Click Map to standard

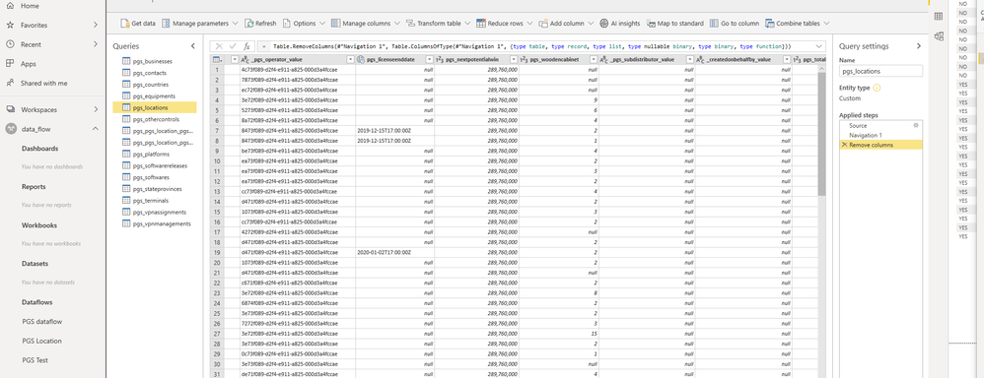pos(675,24)
